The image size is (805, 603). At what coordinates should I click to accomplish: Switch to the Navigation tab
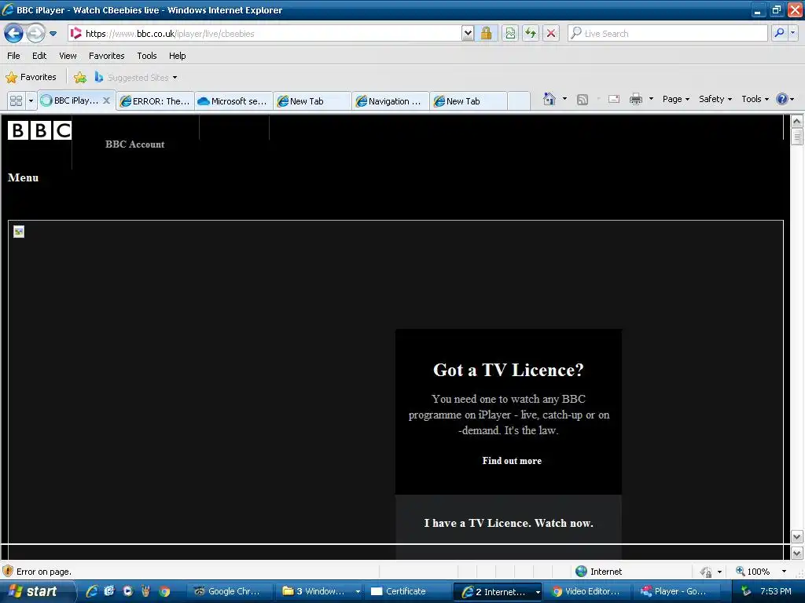tap(390, 101)
